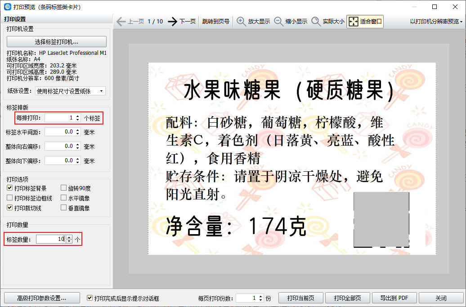Increase 标签数量 with up arrow

coord(69,237)
